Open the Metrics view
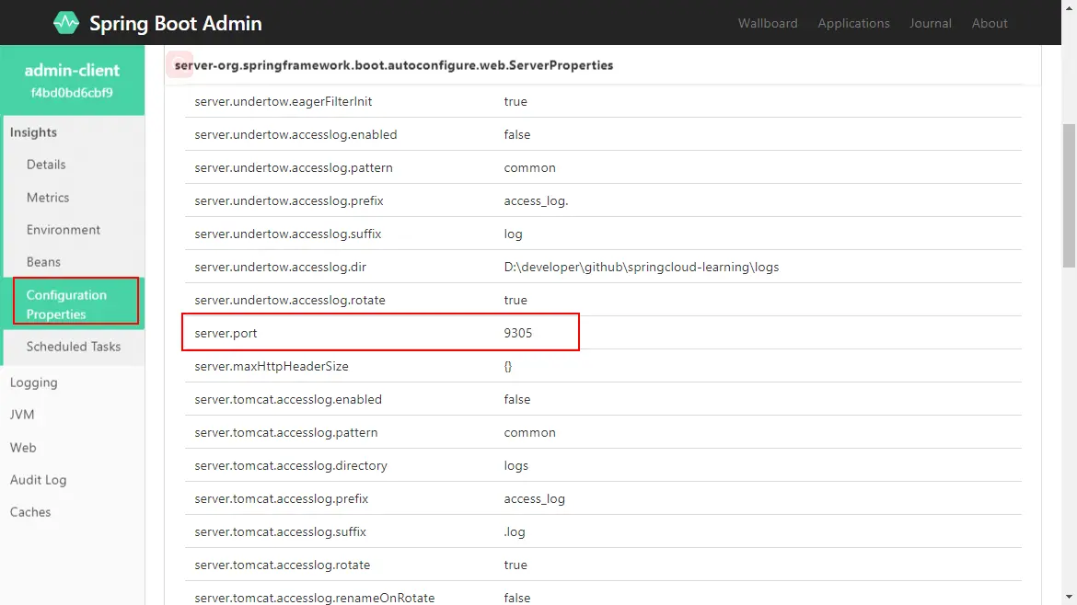This screenshot has width=1077, height=605. point(48,198)
